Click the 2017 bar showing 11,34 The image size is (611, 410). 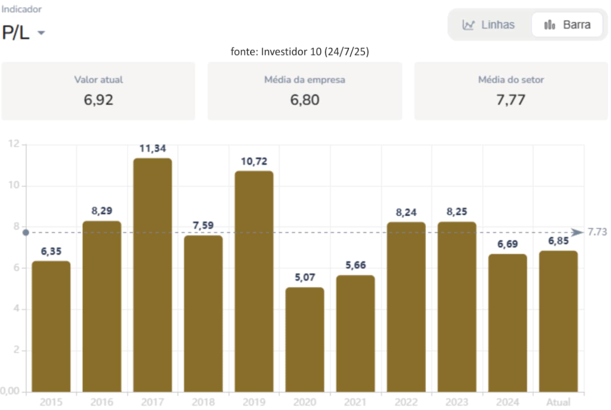tap(153, 275)
